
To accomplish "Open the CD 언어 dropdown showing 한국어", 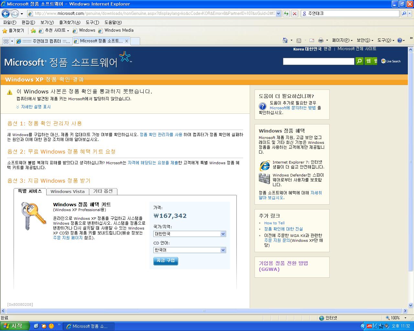I will [190, 250].
